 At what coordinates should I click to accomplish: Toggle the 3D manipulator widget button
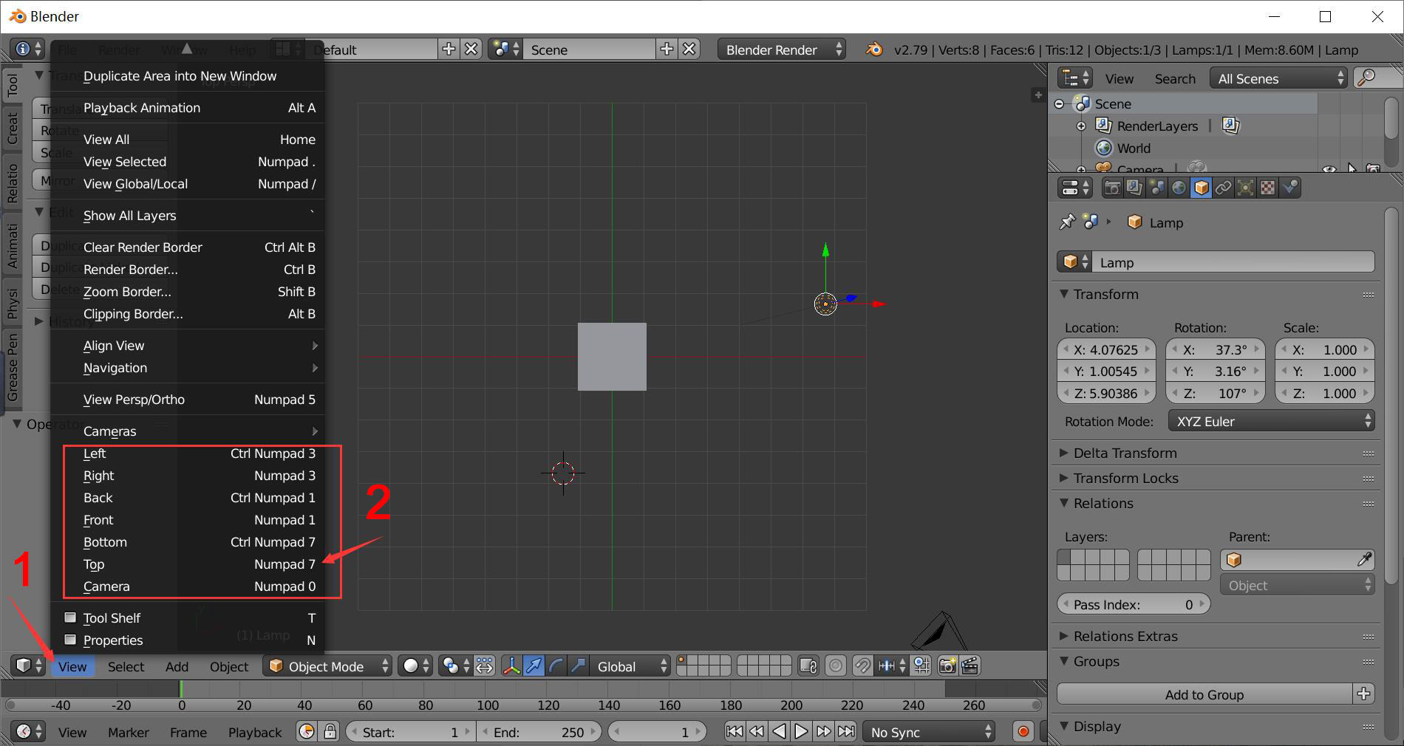pyautogui.click(x=511, y=666)
